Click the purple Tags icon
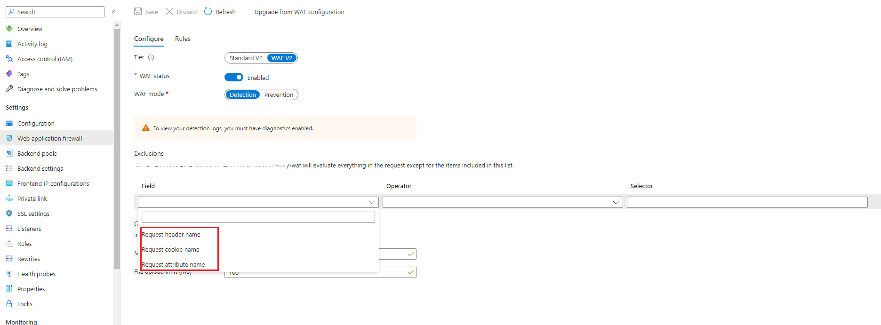Viewport: 881px width, 325px height. coord(9,74)
